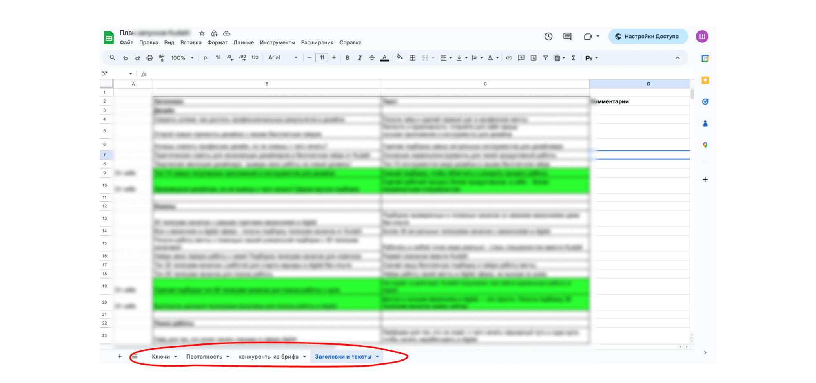Open the Правка menu
The image size is (816, 383).
tap(149, 42)
